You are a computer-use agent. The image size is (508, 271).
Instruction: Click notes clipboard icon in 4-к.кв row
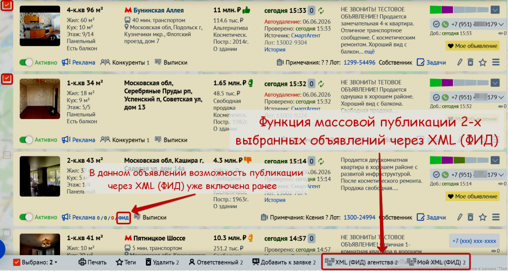(x=280, y=62)
